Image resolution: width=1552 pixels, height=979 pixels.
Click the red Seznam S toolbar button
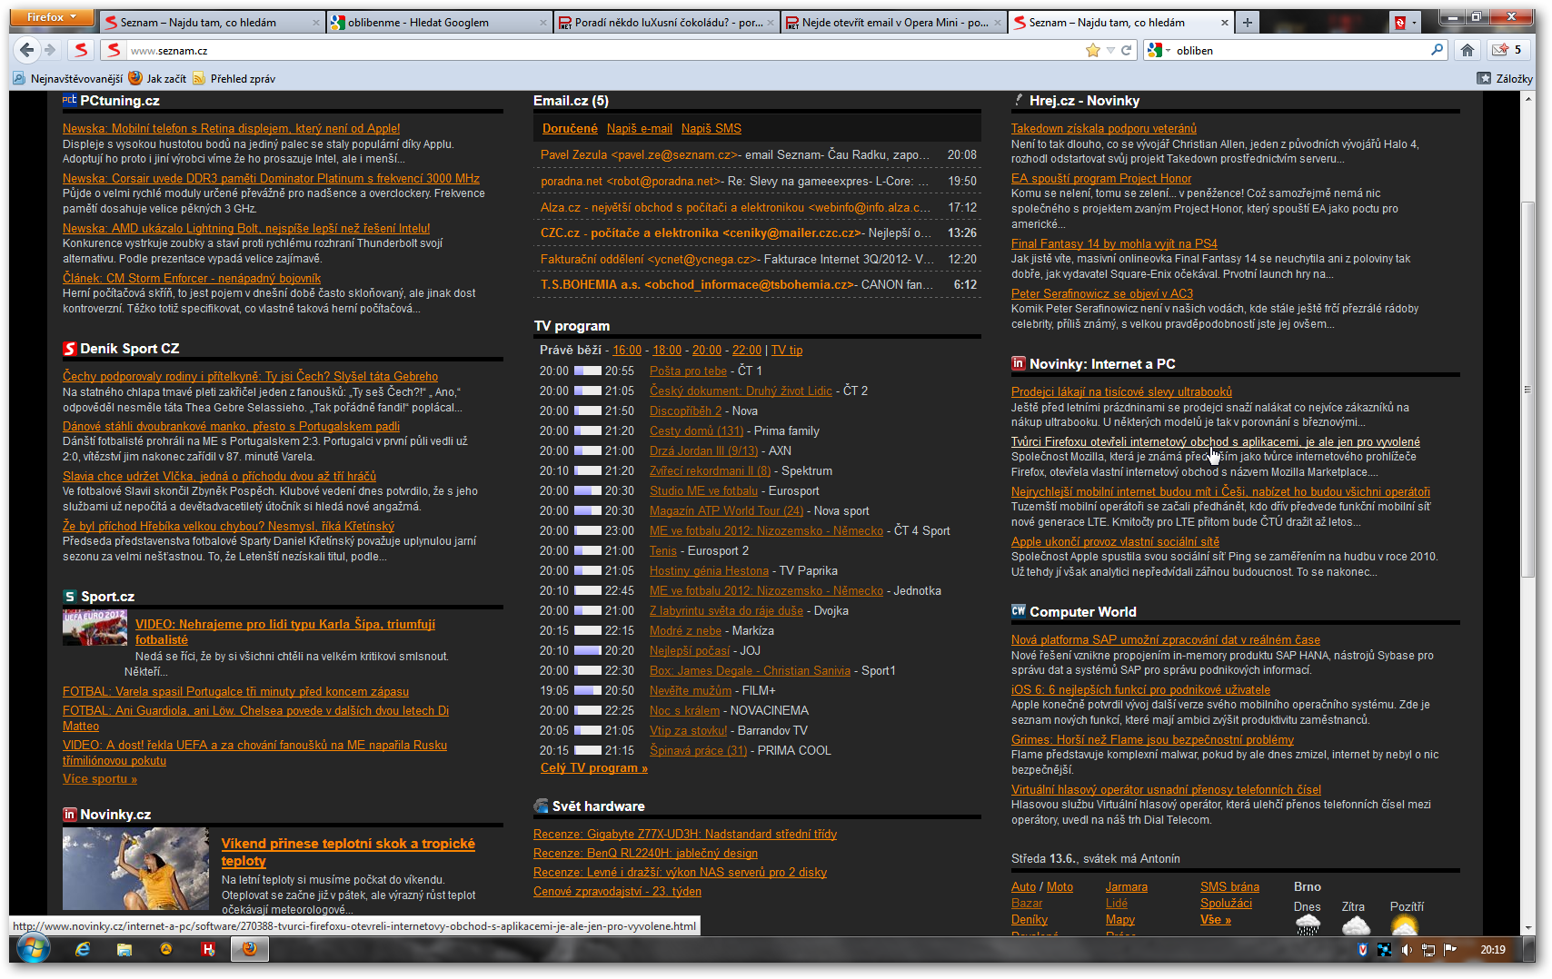pyautogui.click(x=82, y=50)
